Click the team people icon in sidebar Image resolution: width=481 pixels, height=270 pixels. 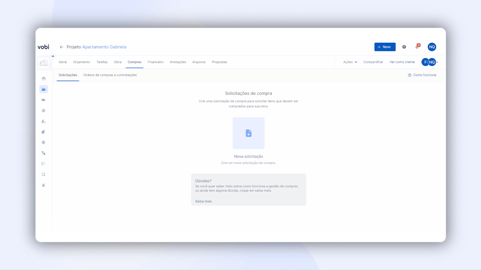(x=44, y=185)
